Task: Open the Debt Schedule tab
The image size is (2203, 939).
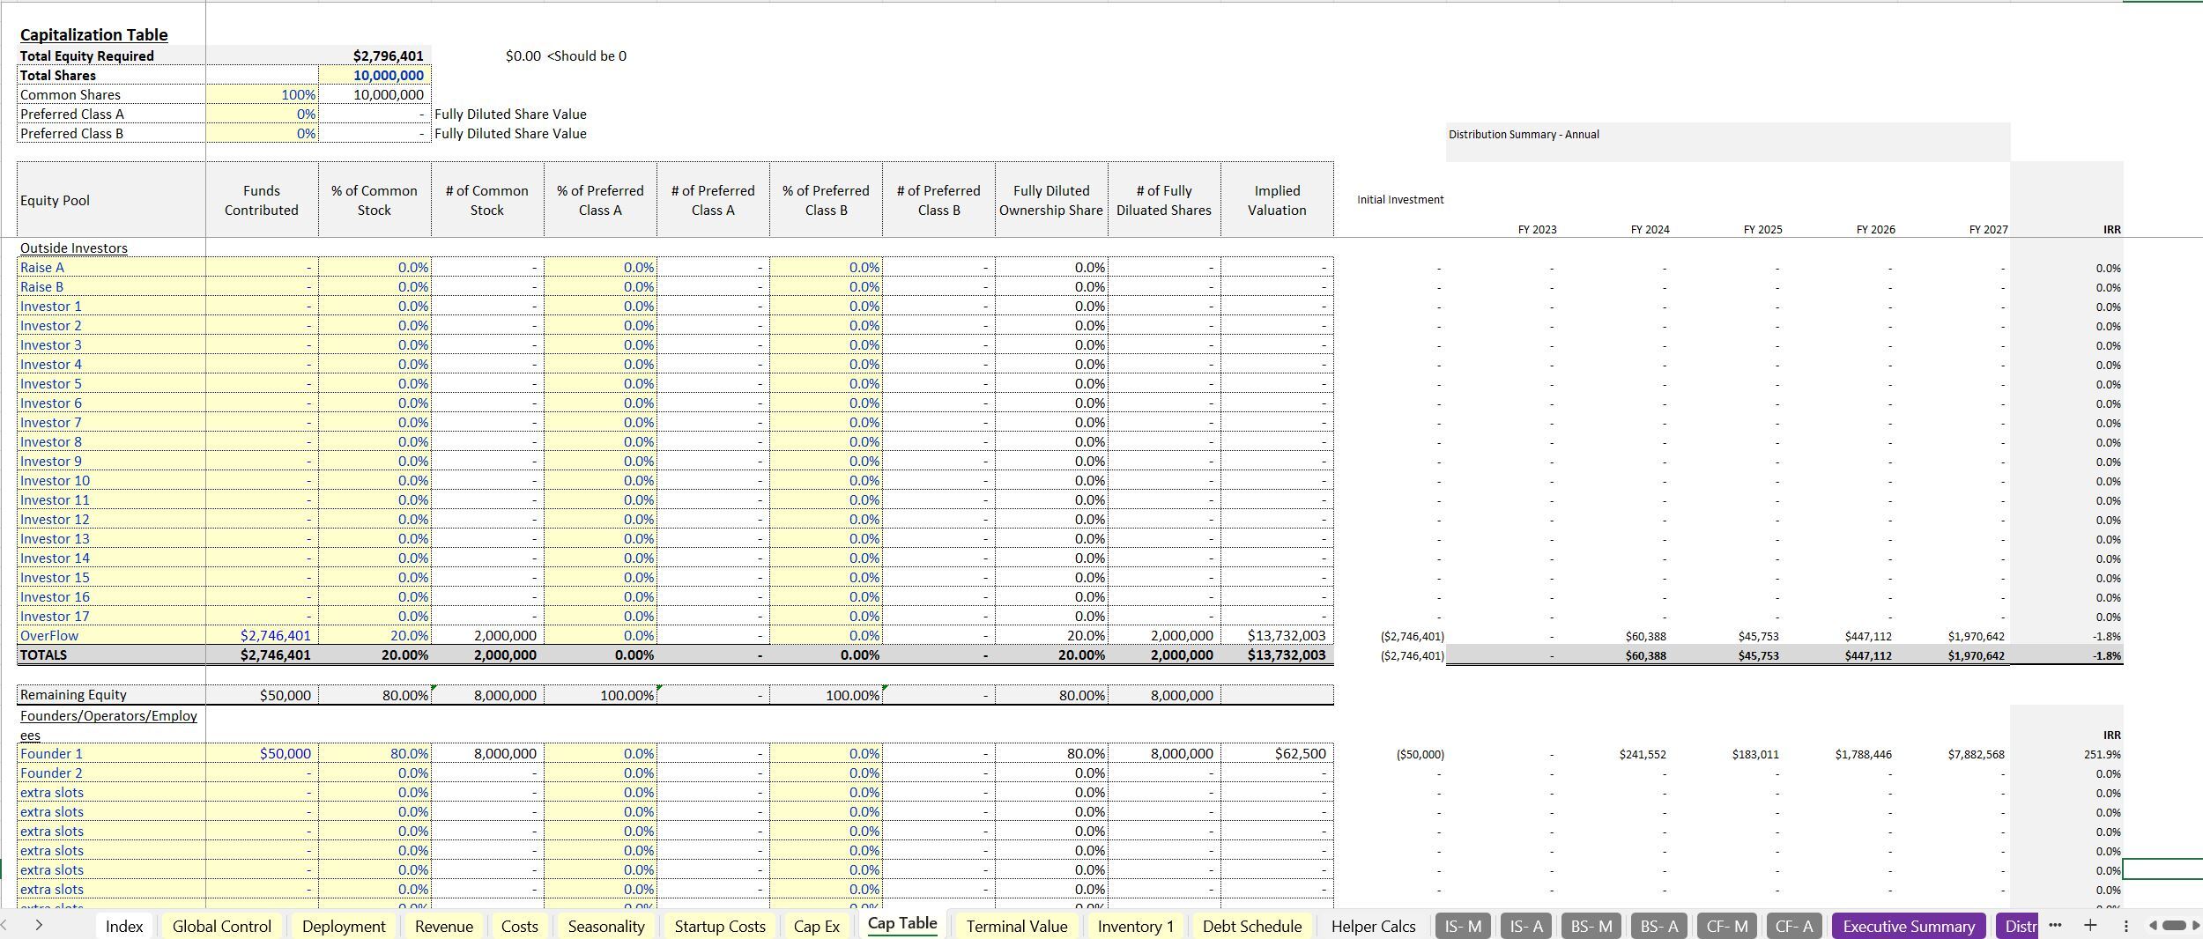Action: (x=1252, y=926)
